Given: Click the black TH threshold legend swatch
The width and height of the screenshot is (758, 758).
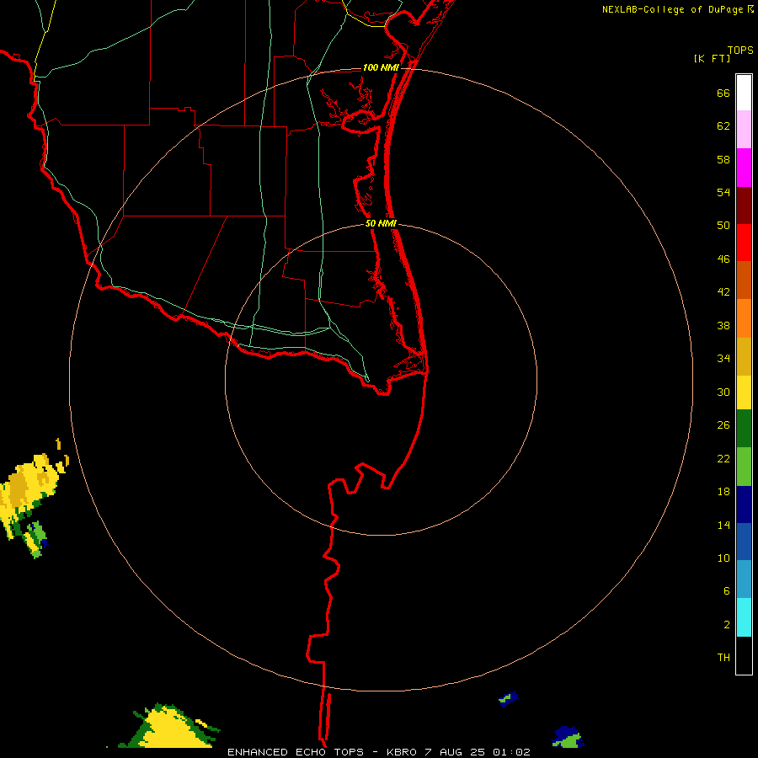Looking at the screenshot, I should pos(744,655).
